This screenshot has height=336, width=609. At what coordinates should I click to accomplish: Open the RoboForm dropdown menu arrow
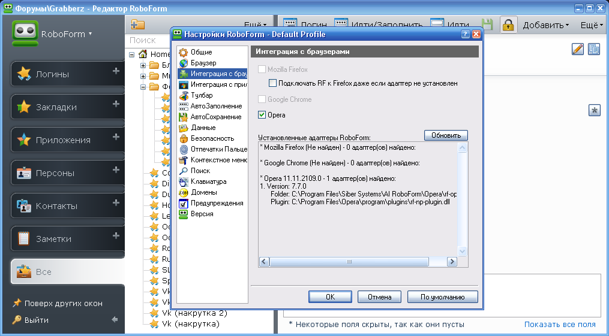[91, 34]
